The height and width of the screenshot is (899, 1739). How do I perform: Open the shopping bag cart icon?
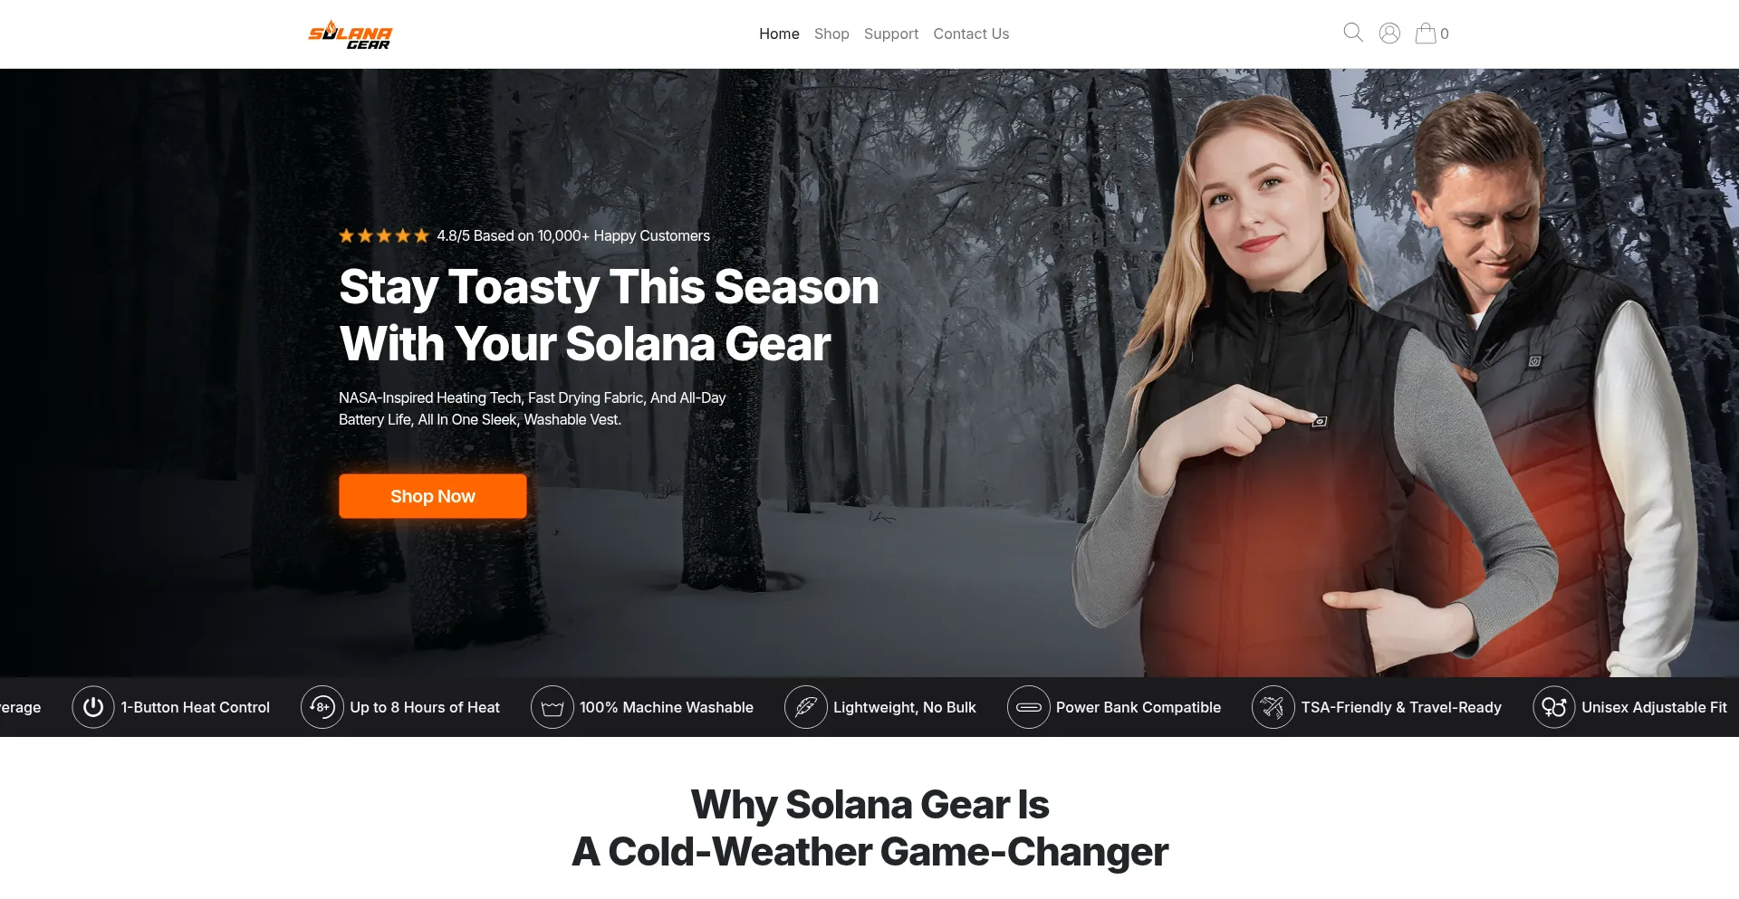[x=1426, y=33]
